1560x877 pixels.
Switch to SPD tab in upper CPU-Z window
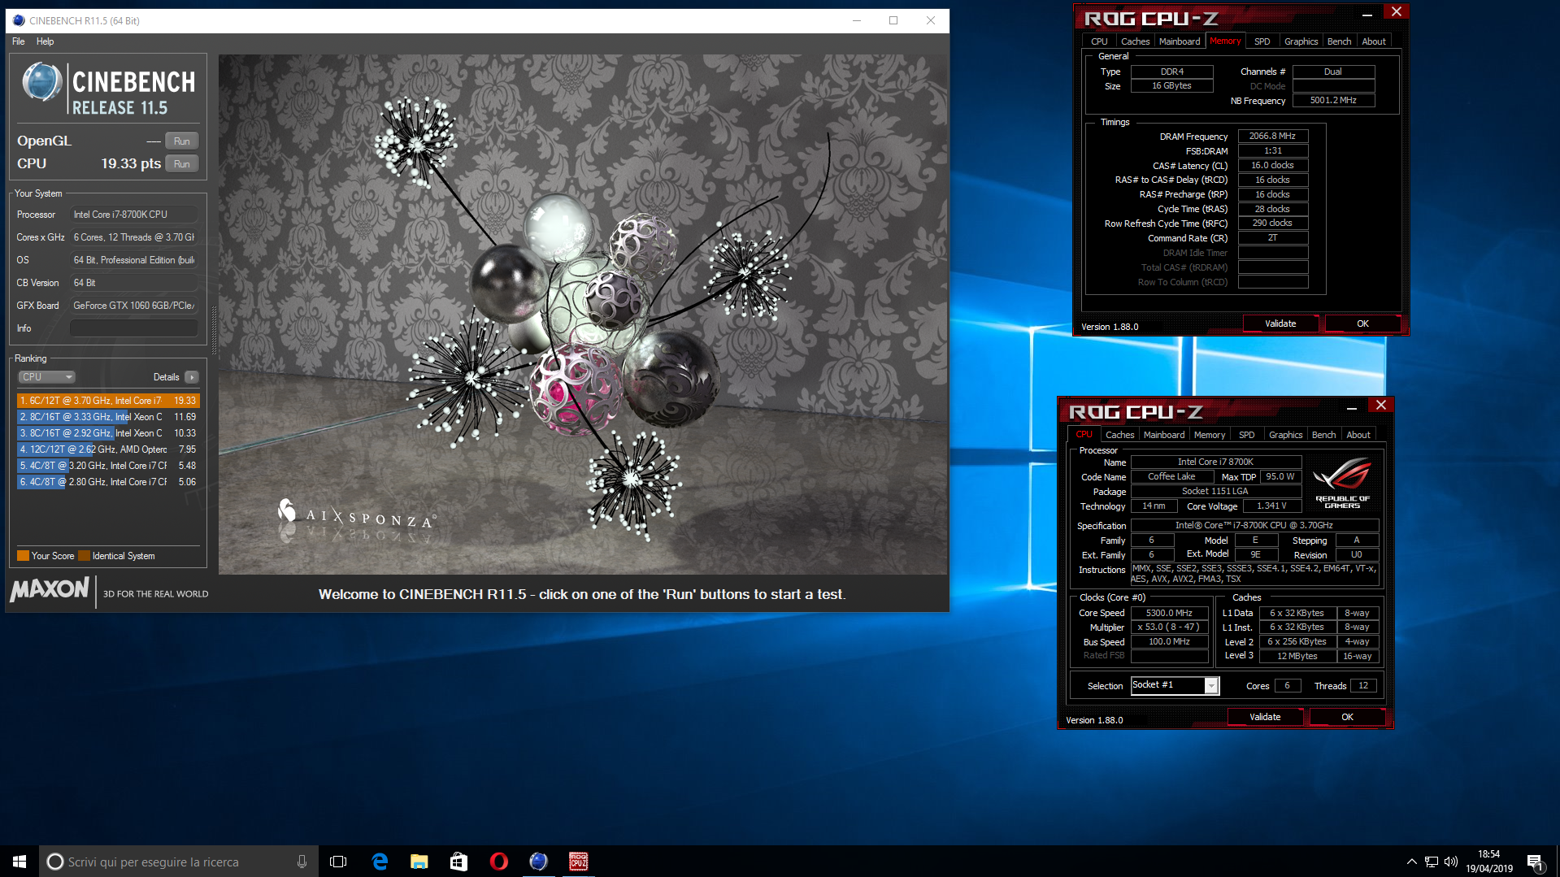pyautogui.click(x=1262, y=41)
